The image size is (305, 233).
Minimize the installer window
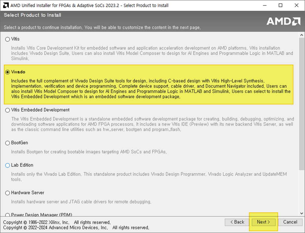pos(264,5)
